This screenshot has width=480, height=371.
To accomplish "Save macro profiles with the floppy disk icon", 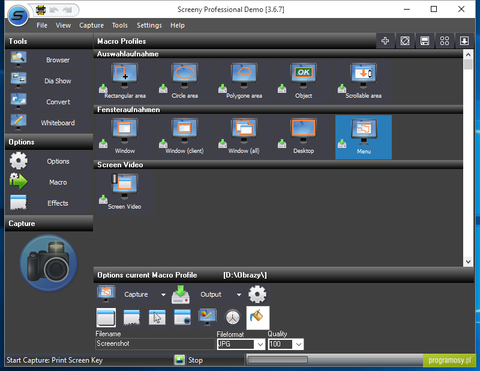I will click(425, 41).
